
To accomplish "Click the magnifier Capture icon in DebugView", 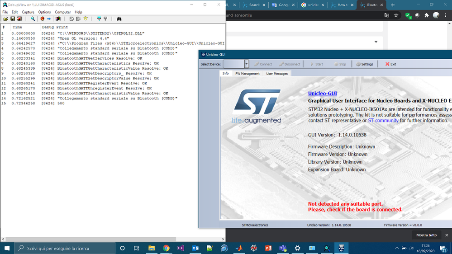I will 33,19.
